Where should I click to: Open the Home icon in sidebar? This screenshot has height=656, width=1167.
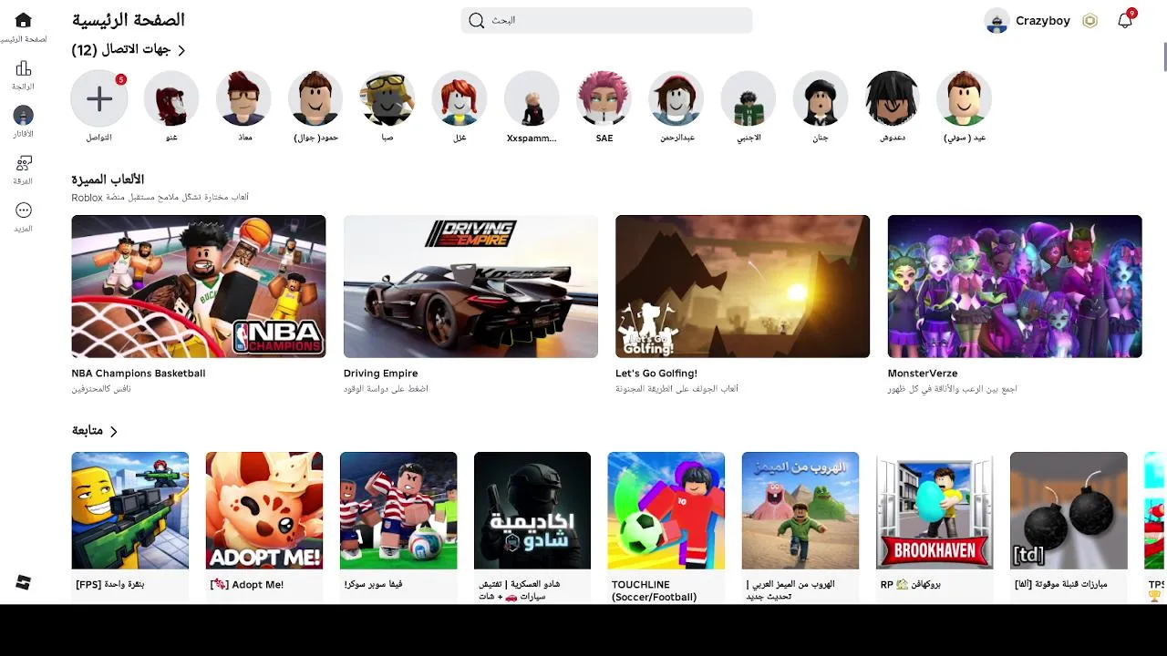[x=24, y=20]
